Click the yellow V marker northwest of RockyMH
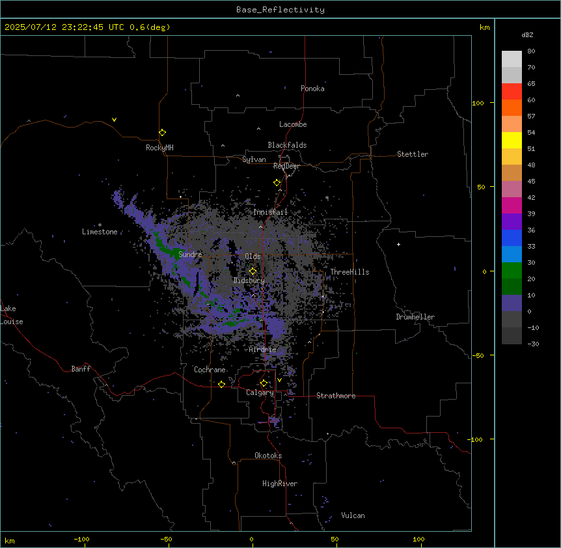 (x=114, y=120)
